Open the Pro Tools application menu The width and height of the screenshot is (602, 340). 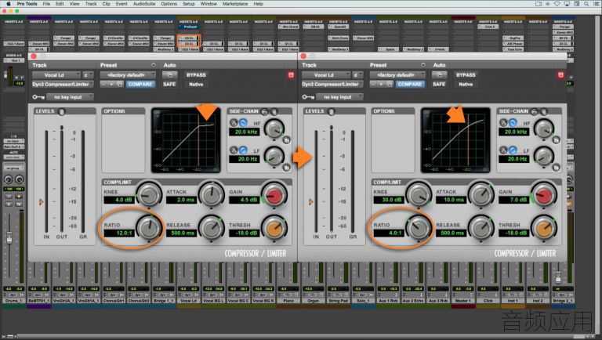pyautogui.click(x=27, y=3)
